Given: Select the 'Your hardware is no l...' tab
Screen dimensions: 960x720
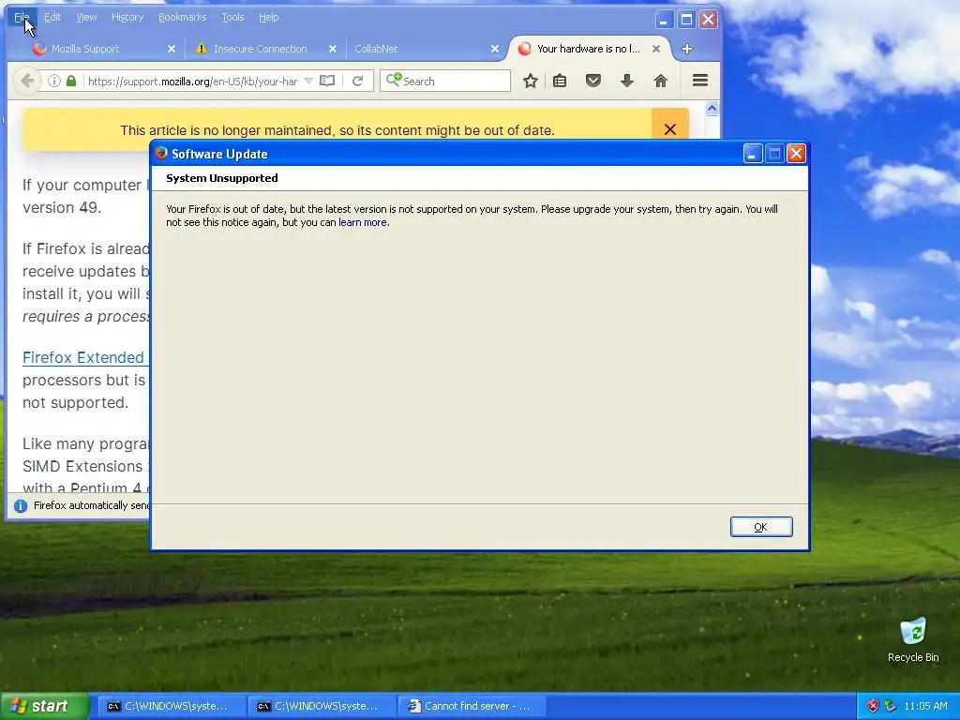Looking at the screenshot, I should pyautogui.click(x=588, y=49).
